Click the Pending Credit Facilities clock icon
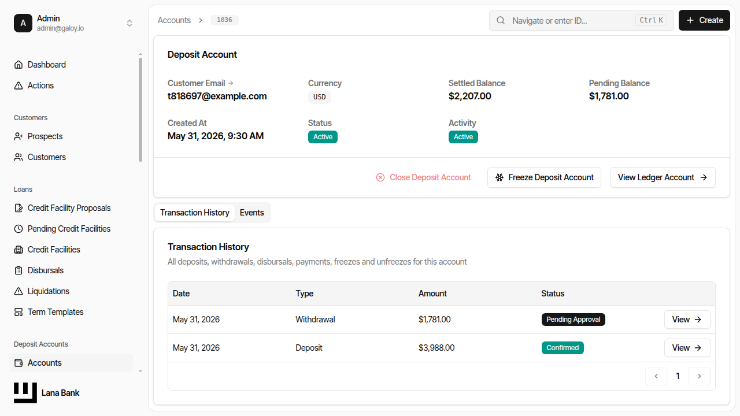 pyautogui.click(x=18, y=229)
